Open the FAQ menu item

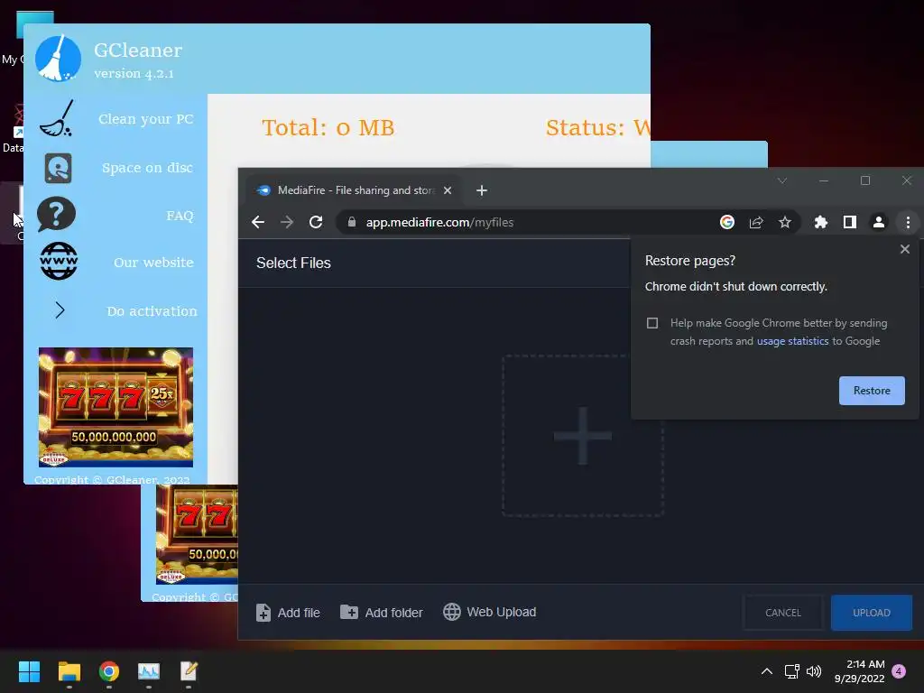tap(180, 215)
